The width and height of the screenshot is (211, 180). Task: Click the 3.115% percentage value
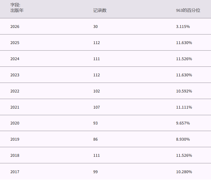coord(183,27)
